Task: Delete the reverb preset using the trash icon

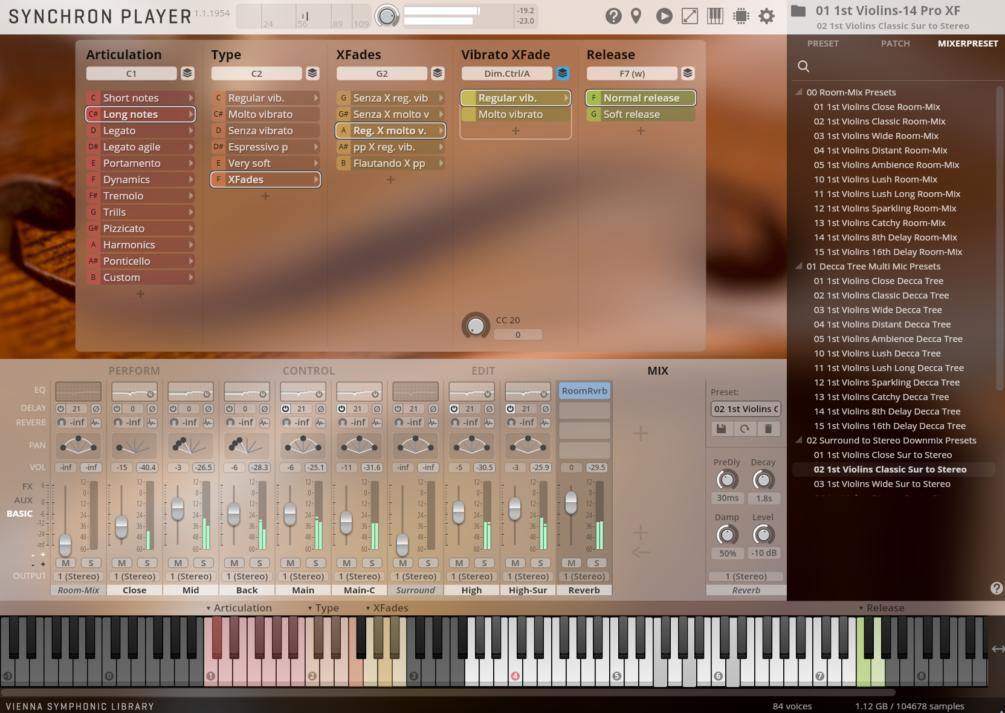Action: (768, 428)
